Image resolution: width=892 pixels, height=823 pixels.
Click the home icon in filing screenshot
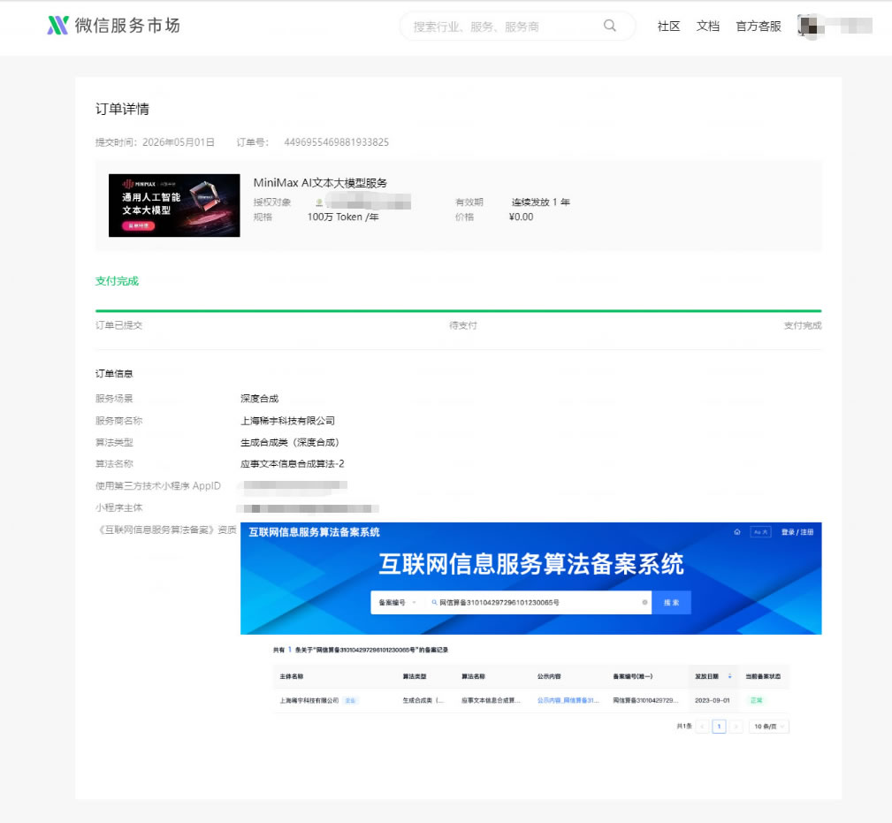coord(737,532)
